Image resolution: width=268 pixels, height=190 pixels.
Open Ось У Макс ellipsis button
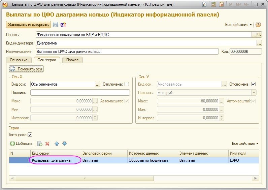(222, 101)
